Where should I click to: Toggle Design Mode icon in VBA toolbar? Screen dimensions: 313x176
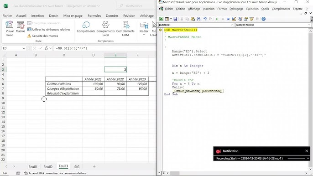pyautogui.click(x=234, y=19)
